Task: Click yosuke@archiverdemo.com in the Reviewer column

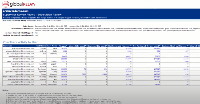Action: tap(23, 82)
